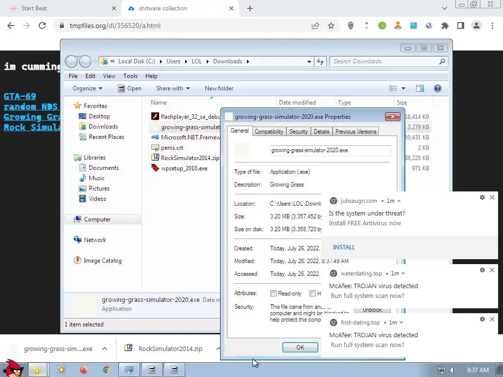Viewport: 503px width, 377px height.
Task: Switch to the Compatibility tab
Action: (x=269, y=132)
